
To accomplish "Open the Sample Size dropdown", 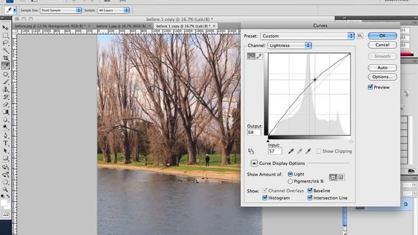I will (x=61, y=10).
